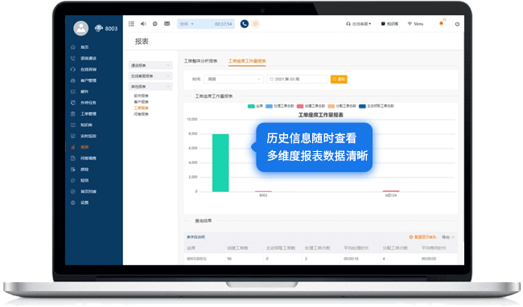The width and height of the screenshot is (523, 307).
Task: Toggle the green 坐席 legend series
Action: (x=255, y=106)
